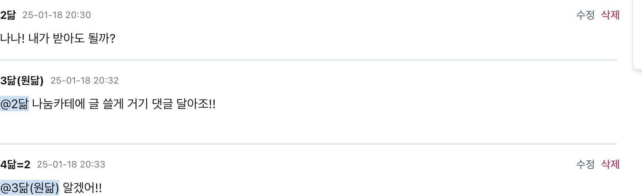Viewport: 642px width, 196px height.
Task: Edit the 4닮=2 comment via 수정
Action: pos(585,164)
